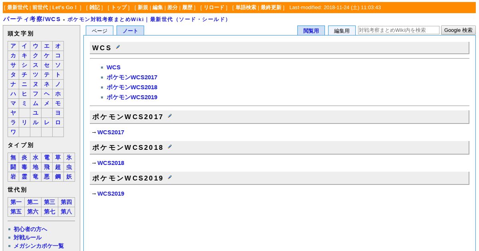Image resolution: width=479 pixels, height=251 pixels.
Task: Open 初心者の方へ sidebar link
Action: pos(30,229)
